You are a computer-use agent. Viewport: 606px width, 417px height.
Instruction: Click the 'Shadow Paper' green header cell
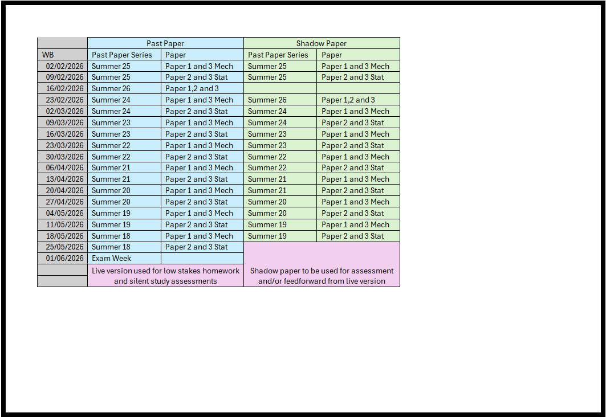(322, 43)
